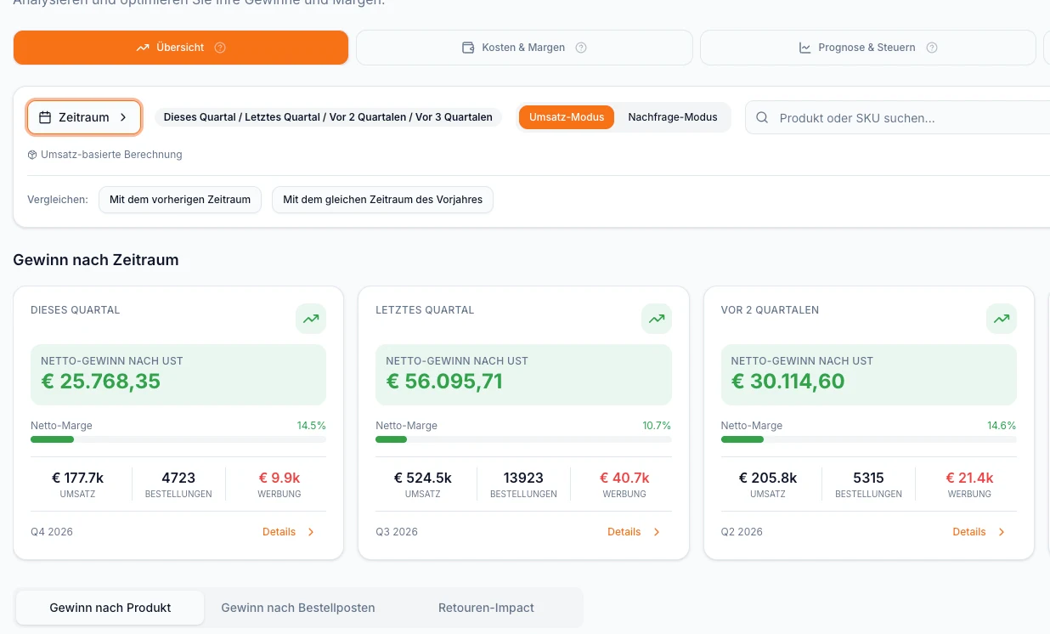1050x634 pixels.
Task: Expand Details chevron on the Q2 2026 card
Action: click(x=1002, y=532)
